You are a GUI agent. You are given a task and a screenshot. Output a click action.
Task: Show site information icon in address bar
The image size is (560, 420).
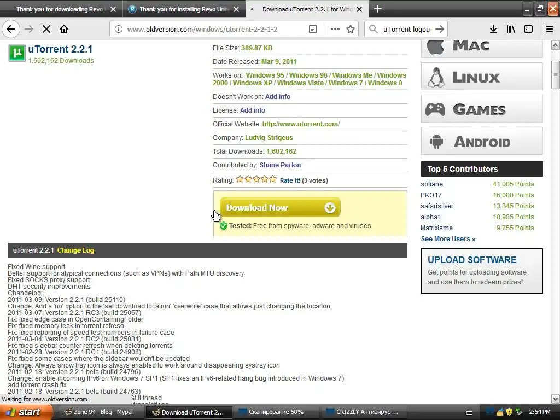tap(118, 29)
